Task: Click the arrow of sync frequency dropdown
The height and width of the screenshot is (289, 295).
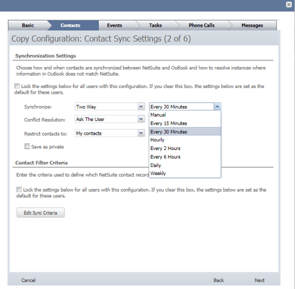Action: tap(217, 107)
